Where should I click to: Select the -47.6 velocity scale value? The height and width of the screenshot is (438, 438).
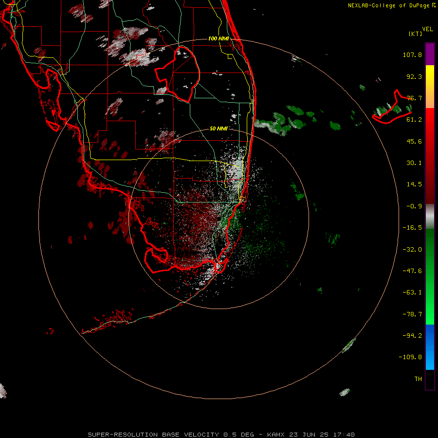pos(412,271)
